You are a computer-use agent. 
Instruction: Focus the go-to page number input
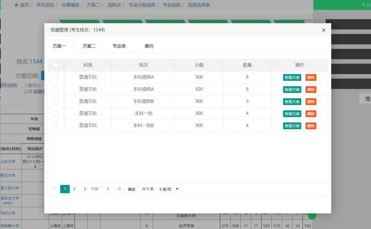point(108,189)
